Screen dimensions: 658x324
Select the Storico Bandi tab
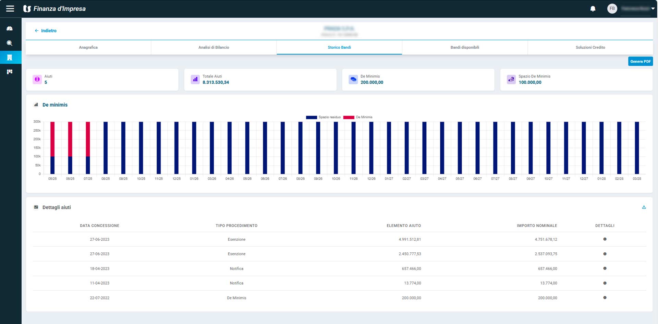tap(339, 47)
